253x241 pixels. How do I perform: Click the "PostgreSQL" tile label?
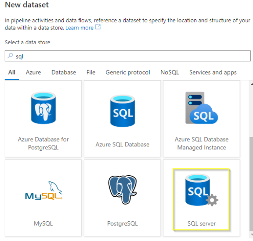[123, 223]
